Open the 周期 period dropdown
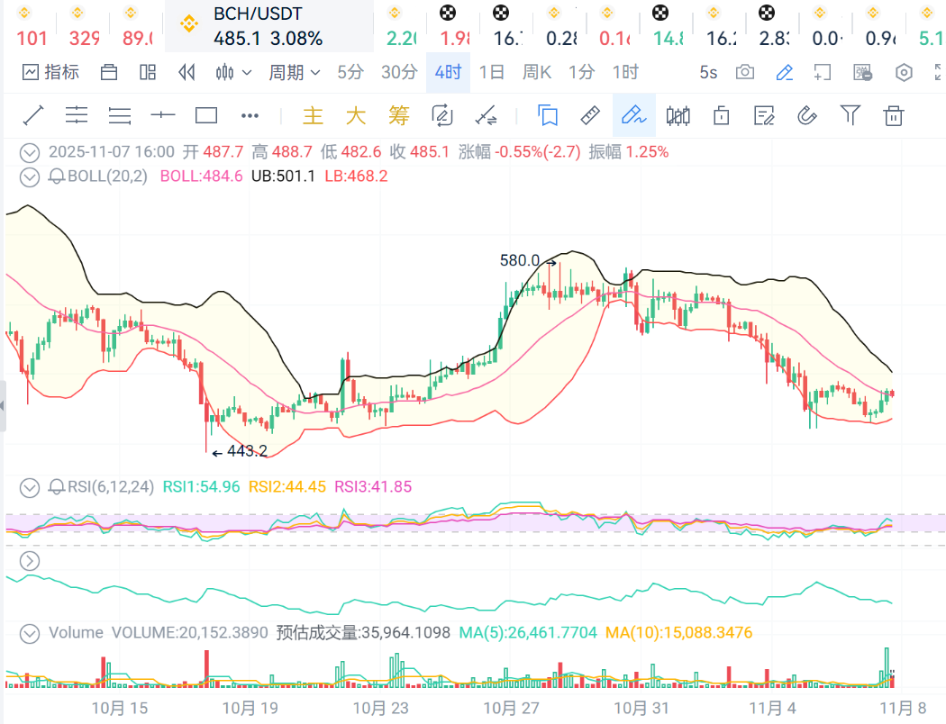 (294, 73)
